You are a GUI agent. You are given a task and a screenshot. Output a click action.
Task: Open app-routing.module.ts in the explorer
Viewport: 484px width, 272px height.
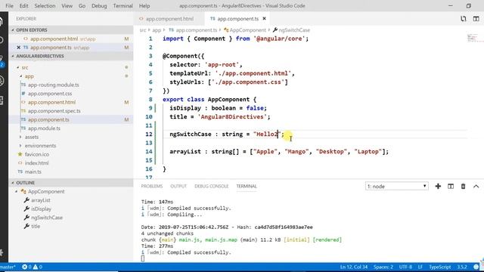coord(53,85)
